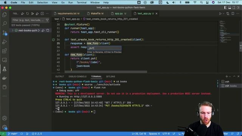The width and height of the screenshot is (242, 136).
Task: Open dropdown next to editor run button
Action: [223, 14]
